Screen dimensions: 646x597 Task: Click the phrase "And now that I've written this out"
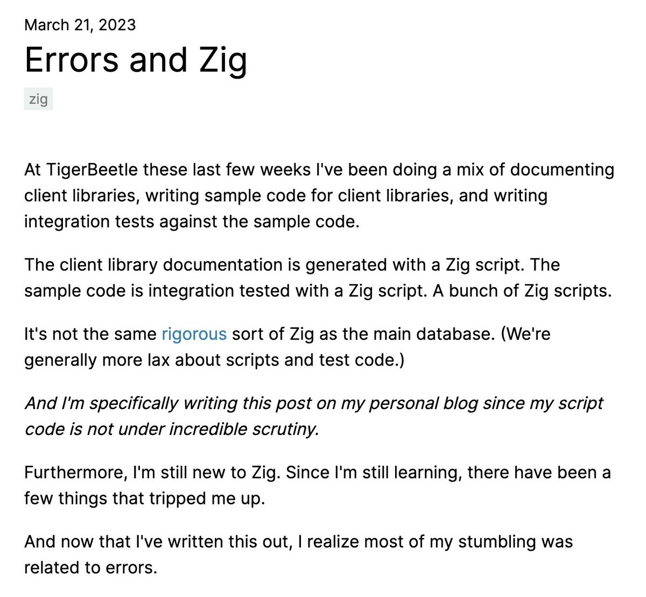coord(157,542)
